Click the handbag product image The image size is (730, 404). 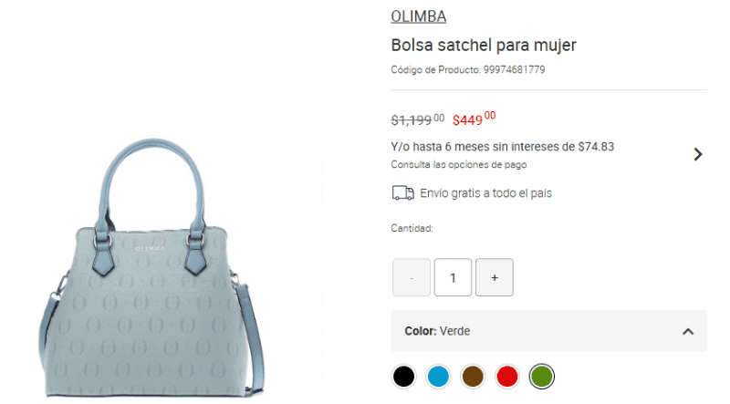click(151, 268)
